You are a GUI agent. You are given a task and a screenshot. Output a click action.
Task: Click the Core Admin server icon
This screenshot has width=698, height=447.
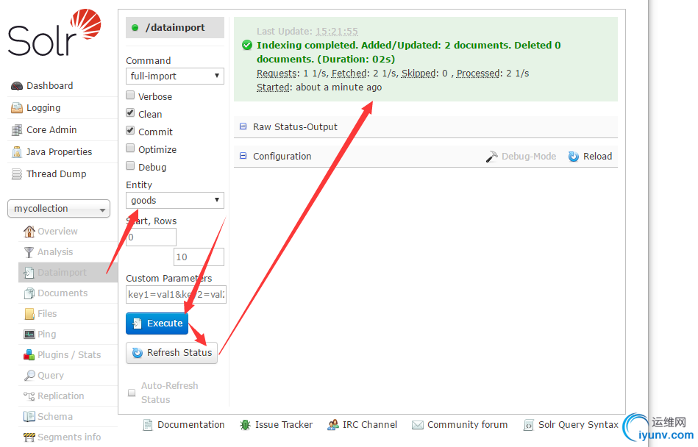17,130
